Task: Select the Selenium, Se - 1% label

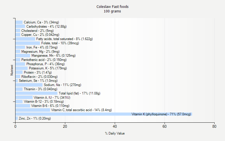Action: 38,81
